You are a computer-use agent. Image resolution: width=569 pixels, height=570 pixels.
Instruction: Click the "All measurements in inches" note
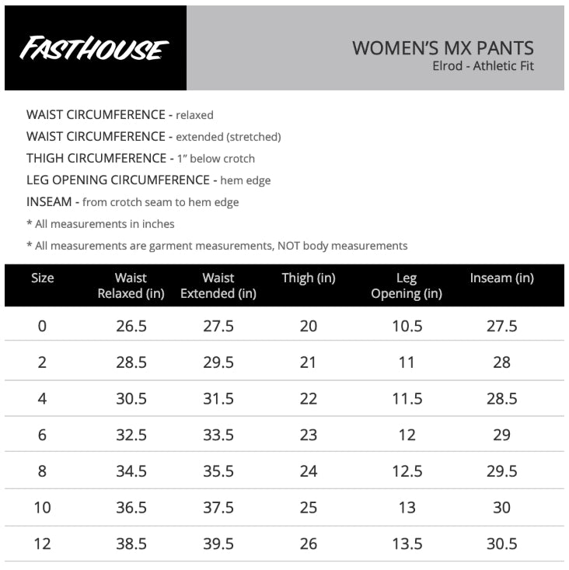100,224
